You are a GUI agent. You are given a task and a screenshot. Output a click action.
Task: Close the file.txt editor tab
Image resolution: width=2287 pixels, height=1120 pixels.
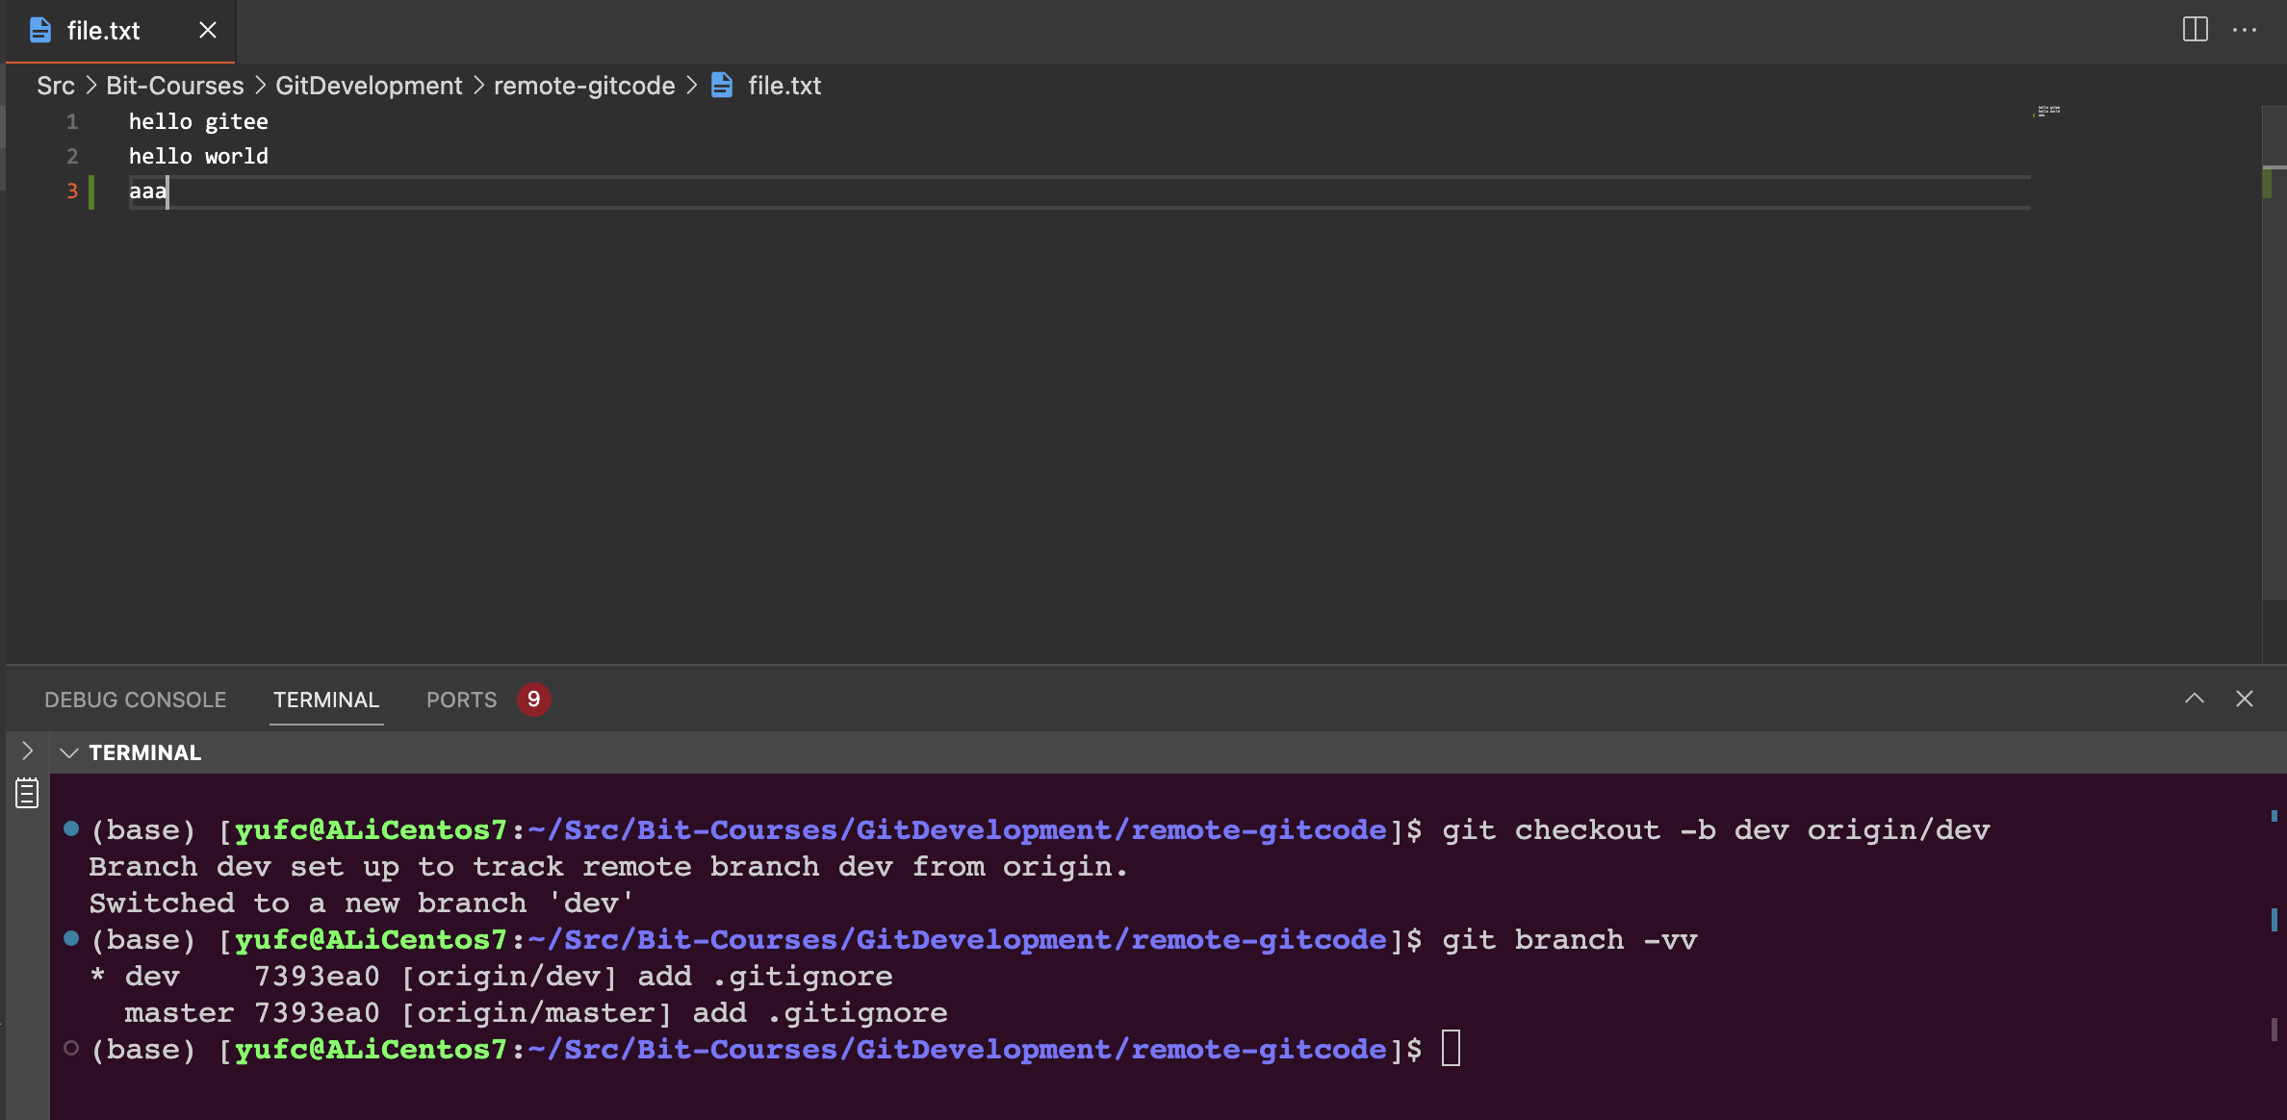point(207,30)
